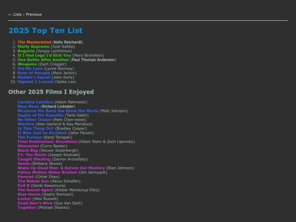Click the name Park Chan-wook

click(x=69, y=119)
